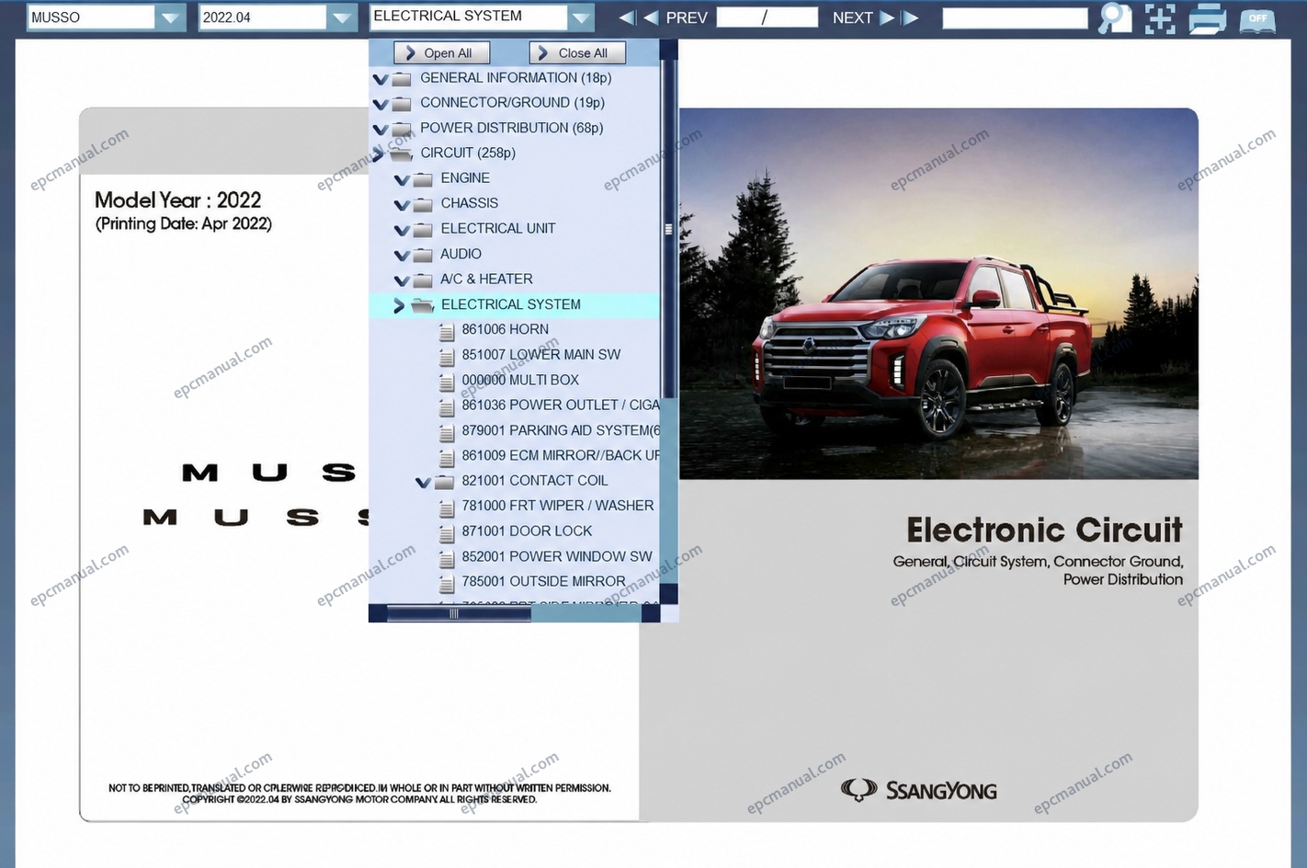Image resolution: width=1307 pixels, height=868 pixels.
Task: Open 879001 PARKING AID SYSTEM page
Action: 560,430
